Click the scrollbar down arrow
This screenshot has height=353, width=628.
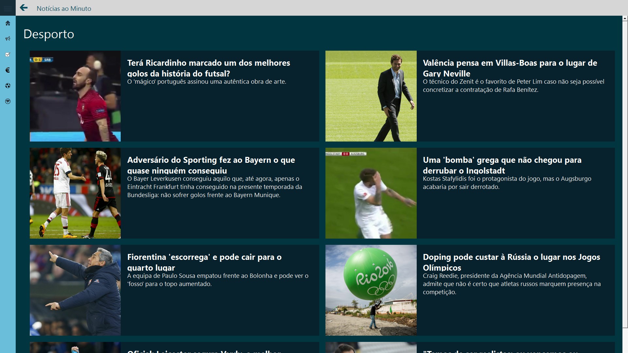pos(625,350)
